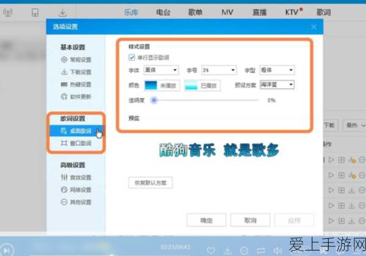Screen dimensions: 366x256
Task: Open 下载设置 in the sidebar
Action: point(76,72)
